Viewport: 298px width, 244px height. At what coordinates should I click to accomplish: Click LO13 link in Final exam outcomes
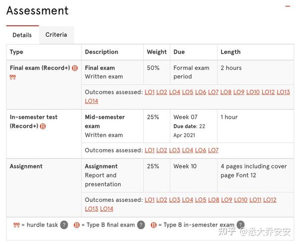coord(283,92)
